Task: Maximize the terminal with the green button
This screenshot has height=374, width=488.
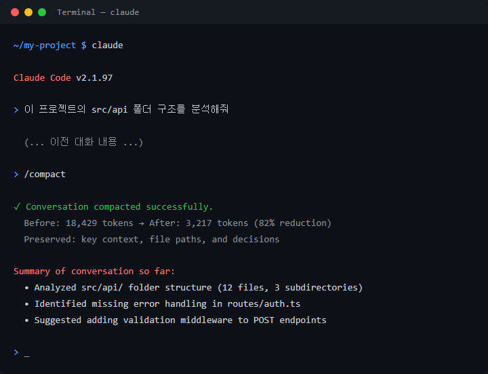Action: pyautogui.click(x=42, y=12)
